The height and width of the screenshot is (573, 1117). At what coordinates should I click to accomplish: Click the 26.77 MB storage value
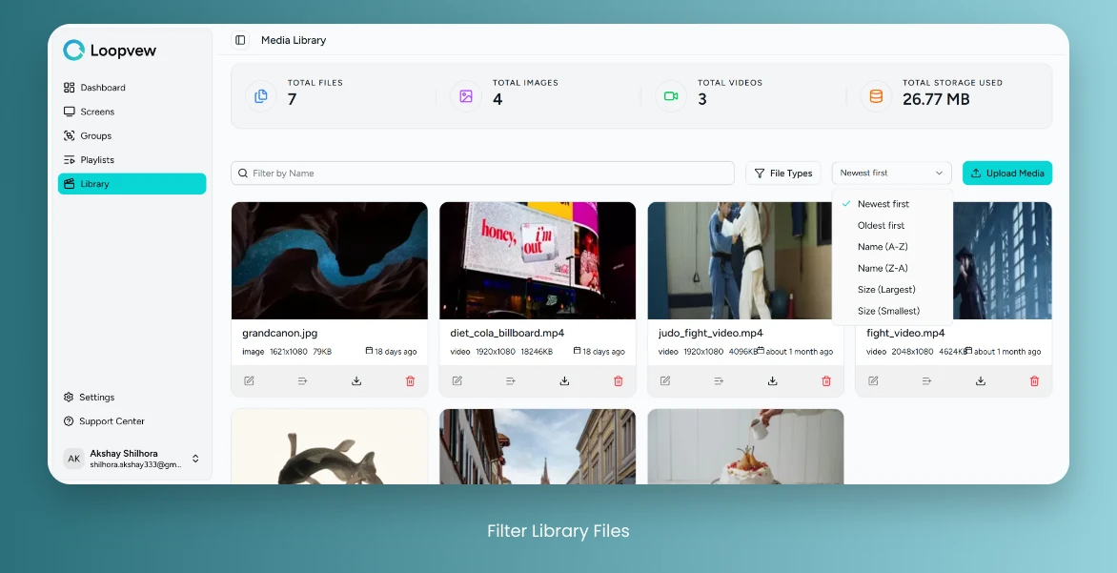pos(936,100)
